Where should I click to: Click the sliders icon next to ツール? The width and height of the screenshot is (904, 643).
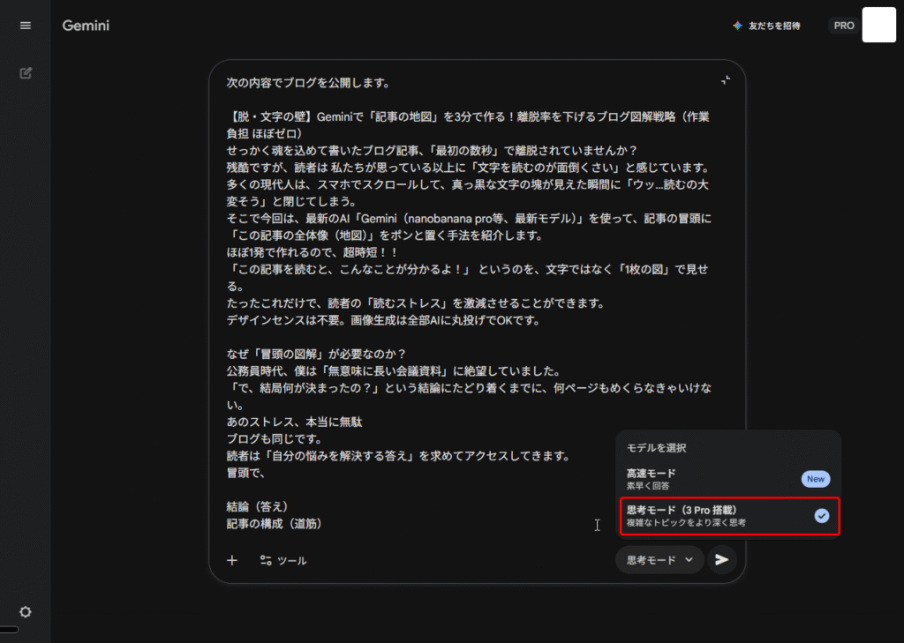pyautogui.click(x=265, y=560)
